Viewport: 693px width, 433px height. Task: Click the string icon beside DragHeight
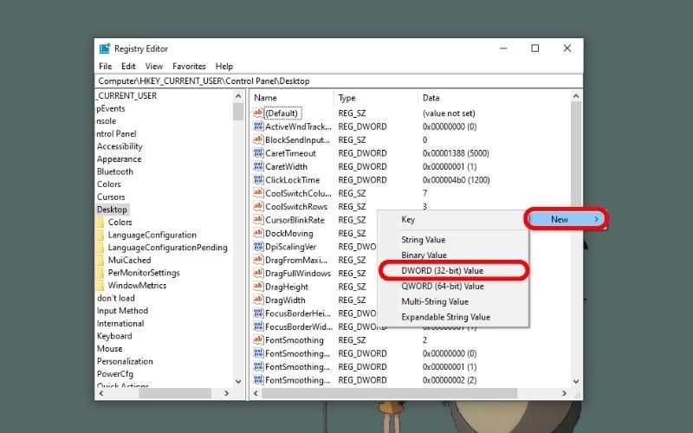pos(258,287)
